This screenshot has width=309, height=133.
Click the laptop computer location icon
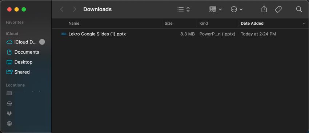(x=9, y=93)
